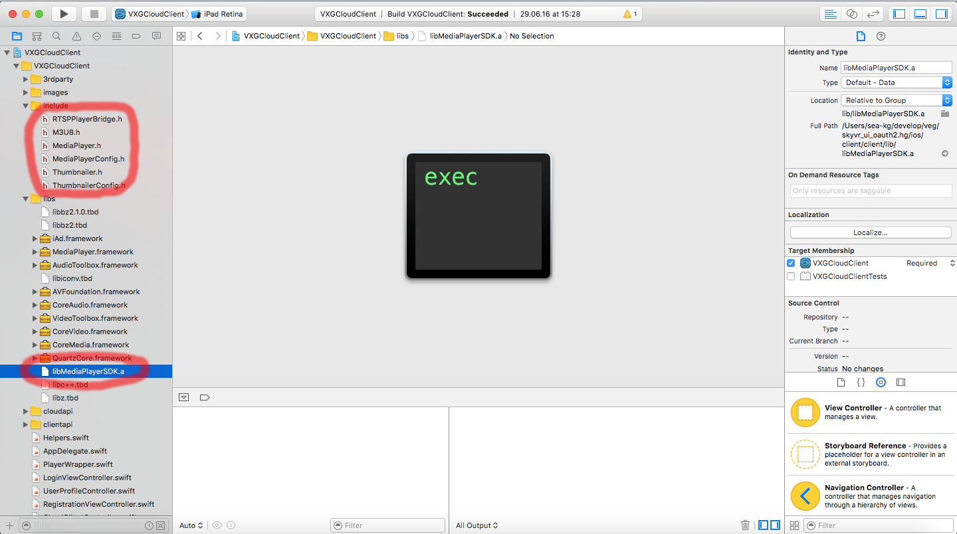Image resolution: width=957 pixels, height=534 pixels.
Task: Check the VXGCloudClientTests target membership
Action: pyautogui.click(x=791, y=276)
